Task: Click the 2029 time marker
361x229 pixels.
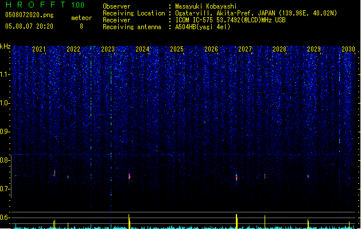Action: [314, 49]
